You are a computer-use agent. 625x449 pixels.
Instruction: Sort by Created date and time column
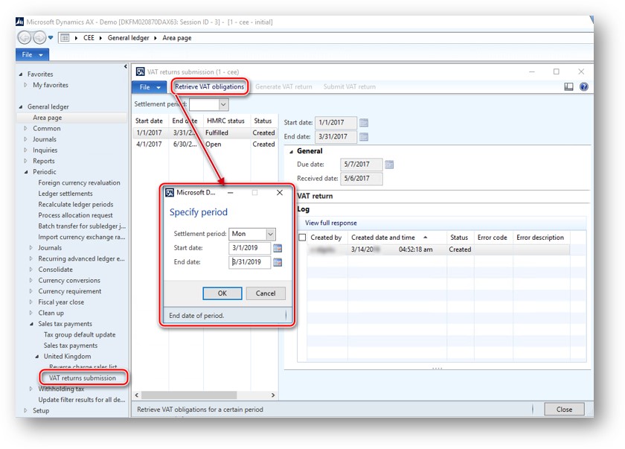click(383, 238)
